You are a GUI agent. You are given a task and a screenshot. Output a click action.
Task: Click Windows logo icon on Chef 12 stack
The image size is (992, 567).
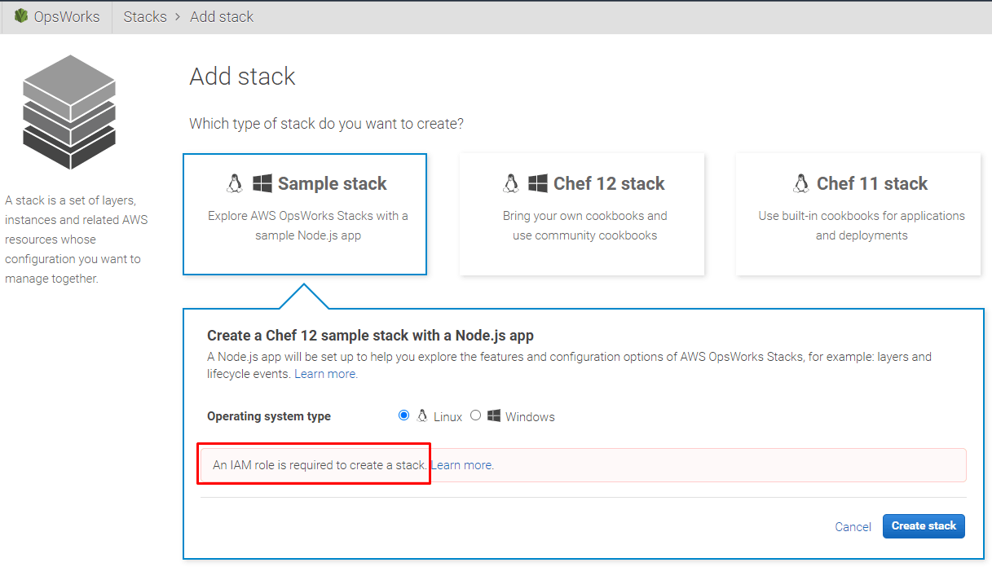[538, 183]
